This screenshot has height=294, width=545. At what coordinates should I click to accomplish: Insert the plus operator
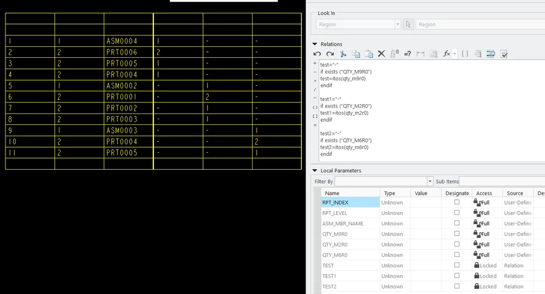315,63
